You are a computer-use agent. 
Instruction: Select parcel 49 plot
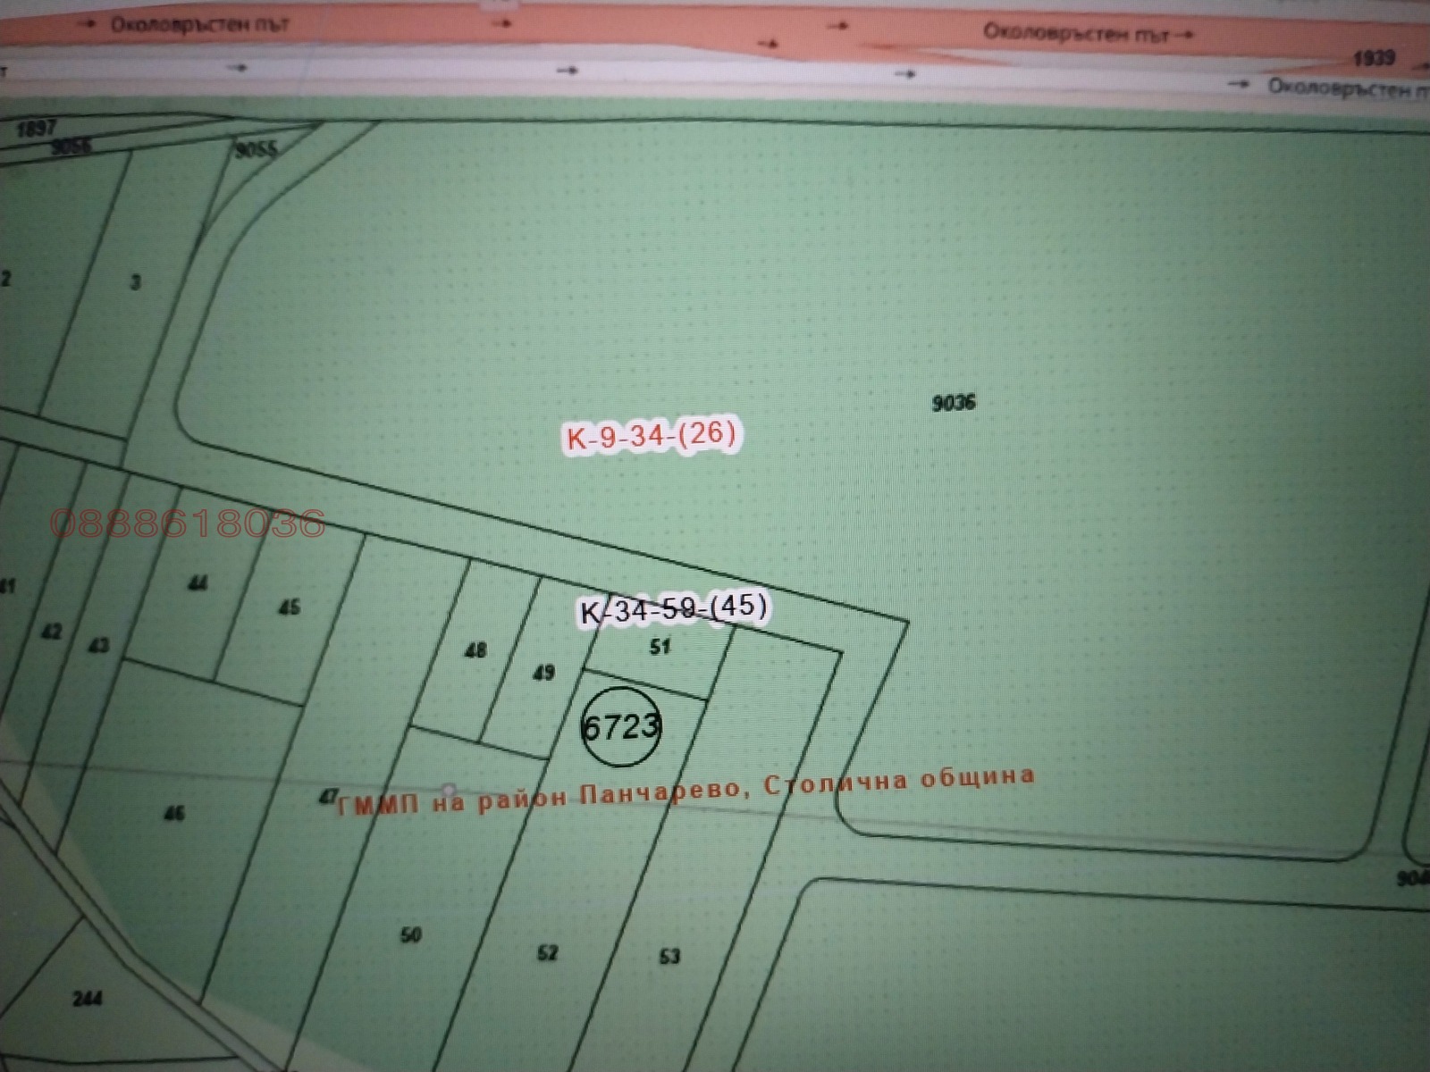[x=543, y=673]
